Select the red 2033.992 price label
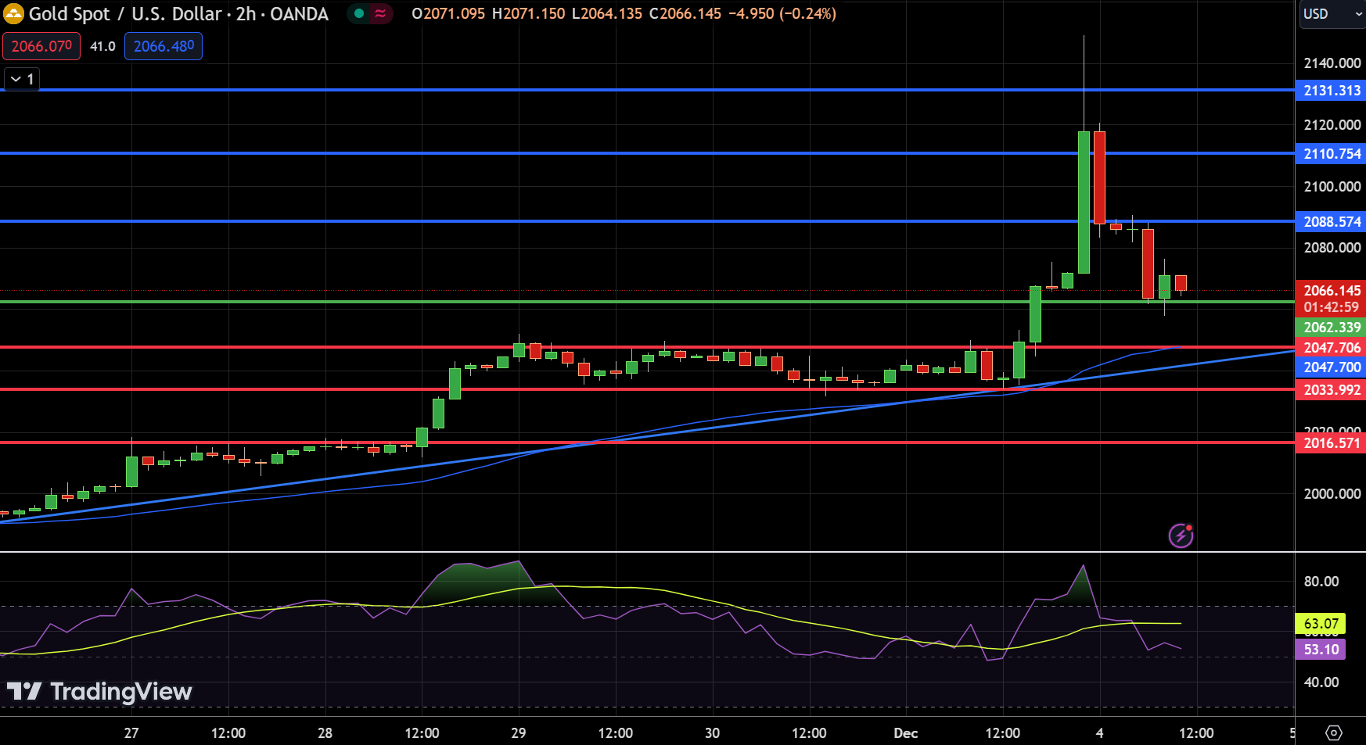1366x745 pixels. 1331,390
